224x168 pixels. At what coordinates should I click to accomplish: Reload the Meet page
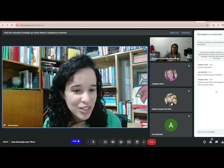coord(12,25)
